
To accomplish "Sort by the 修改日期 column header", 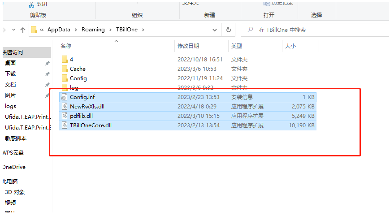I will pos(188,46).
